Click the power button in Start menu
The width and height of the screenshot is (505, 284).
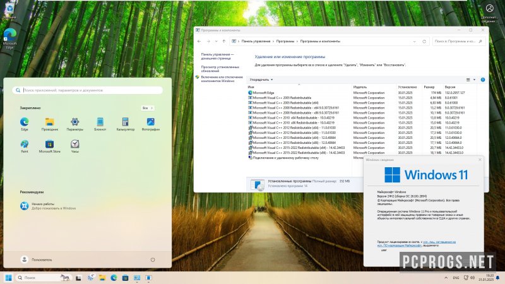(x=153, y=259)
